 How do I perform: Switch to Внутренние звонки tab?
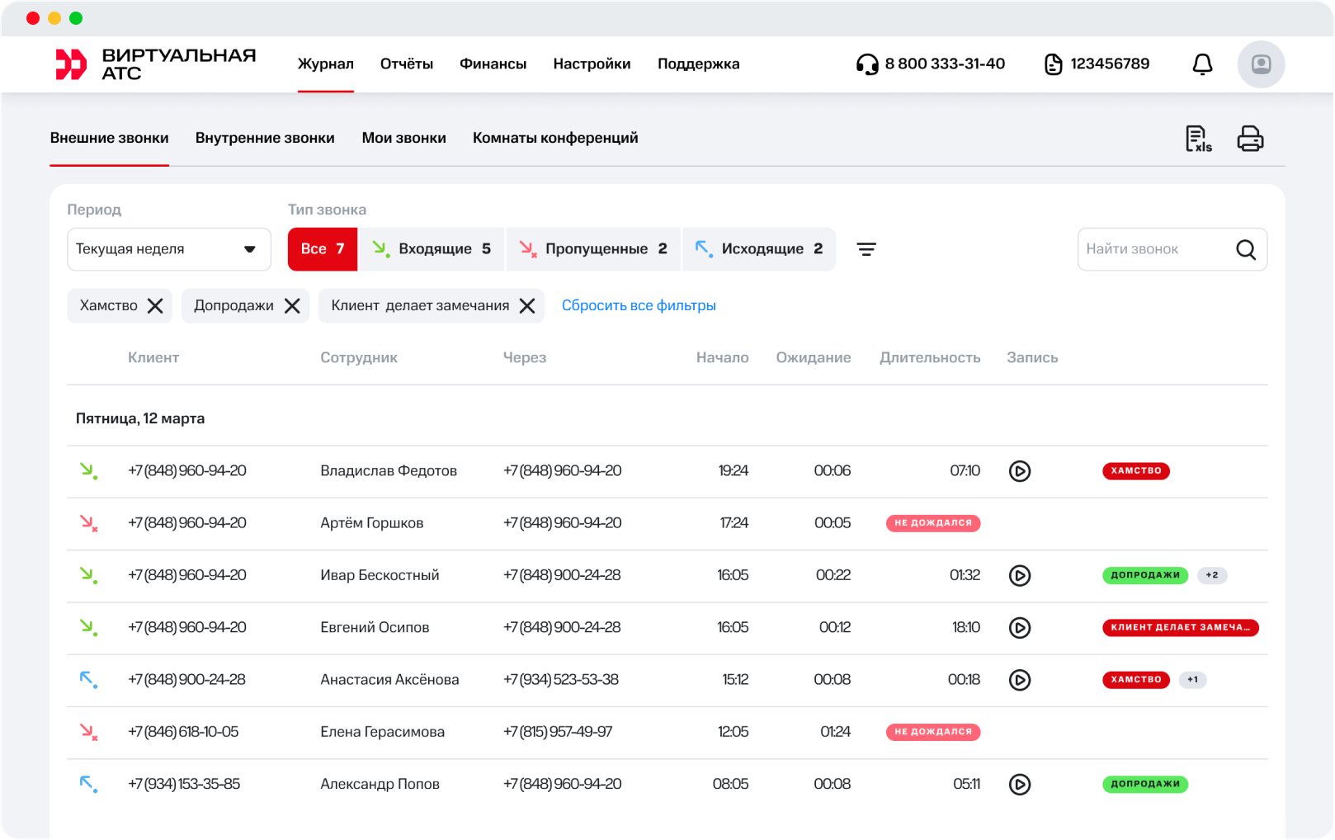pos(265,139)
